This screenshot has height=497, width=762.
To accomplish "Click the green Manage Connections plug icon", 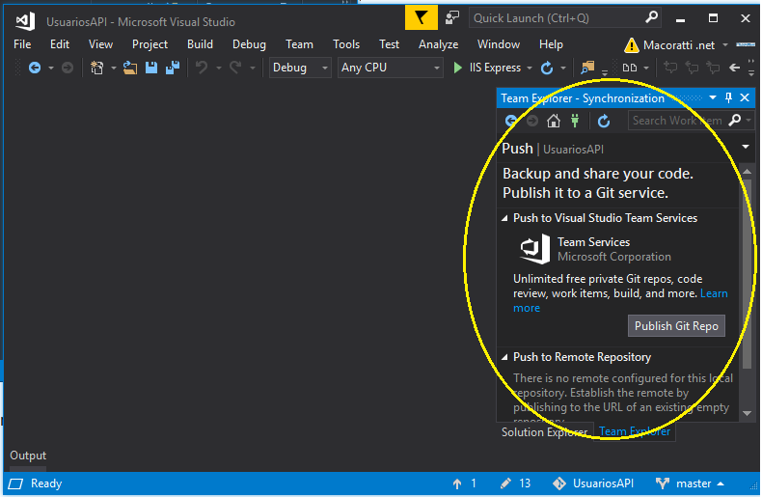I will click(x=575, y=121).
